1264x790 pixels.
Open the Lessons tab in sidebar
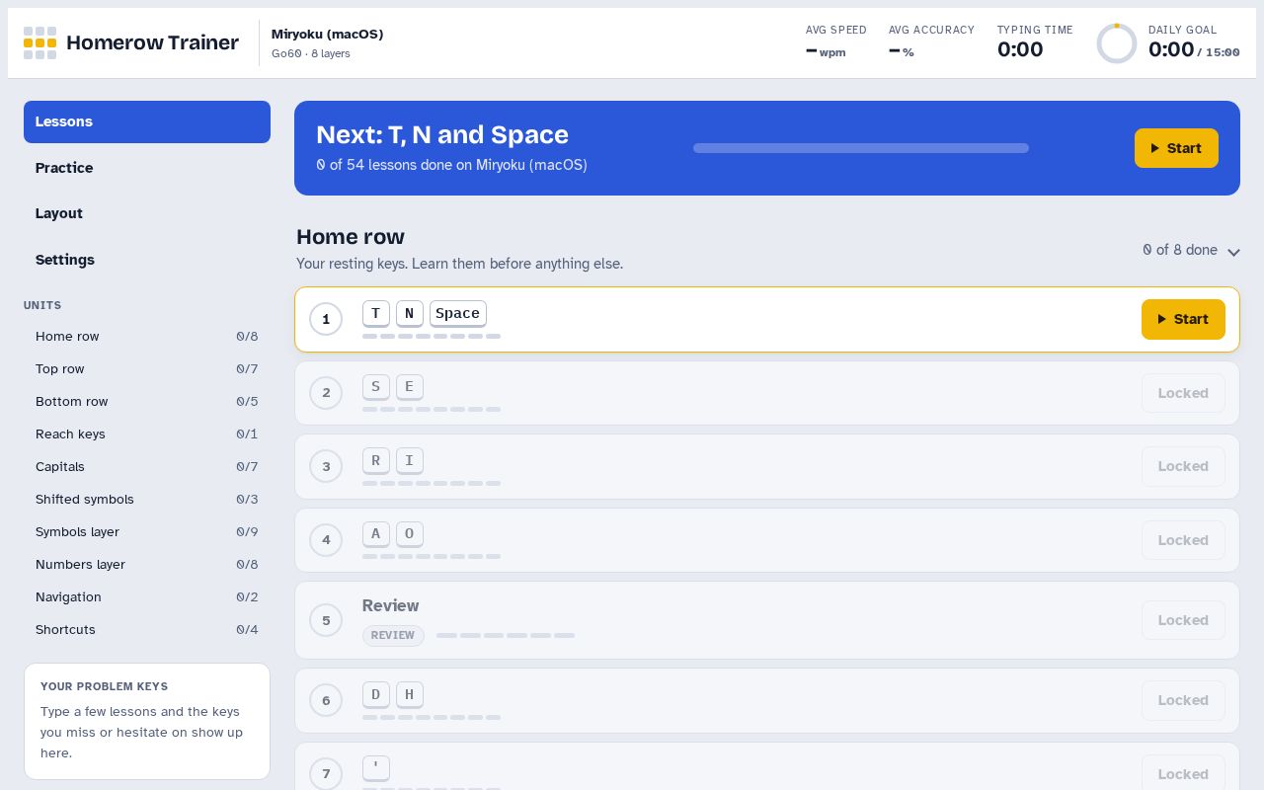point(147,121)
